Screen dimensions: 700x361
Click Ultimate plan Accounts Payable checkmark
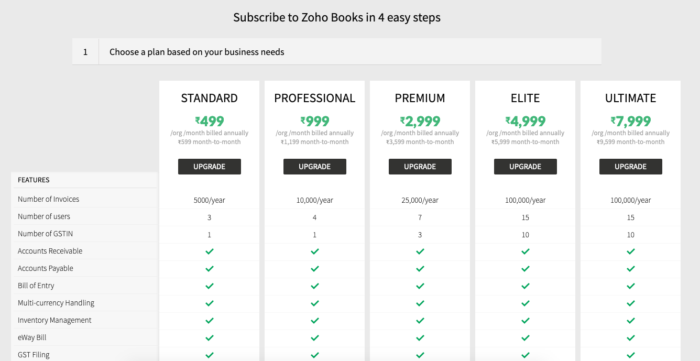coord(631,269)
